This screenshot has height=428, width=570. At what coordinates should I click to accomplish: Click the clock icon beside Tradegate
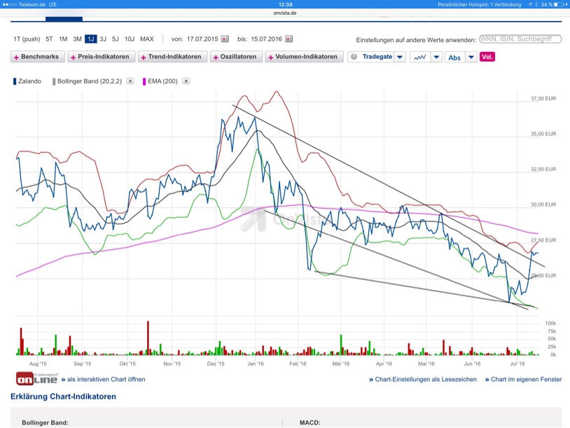pos(354,57)
